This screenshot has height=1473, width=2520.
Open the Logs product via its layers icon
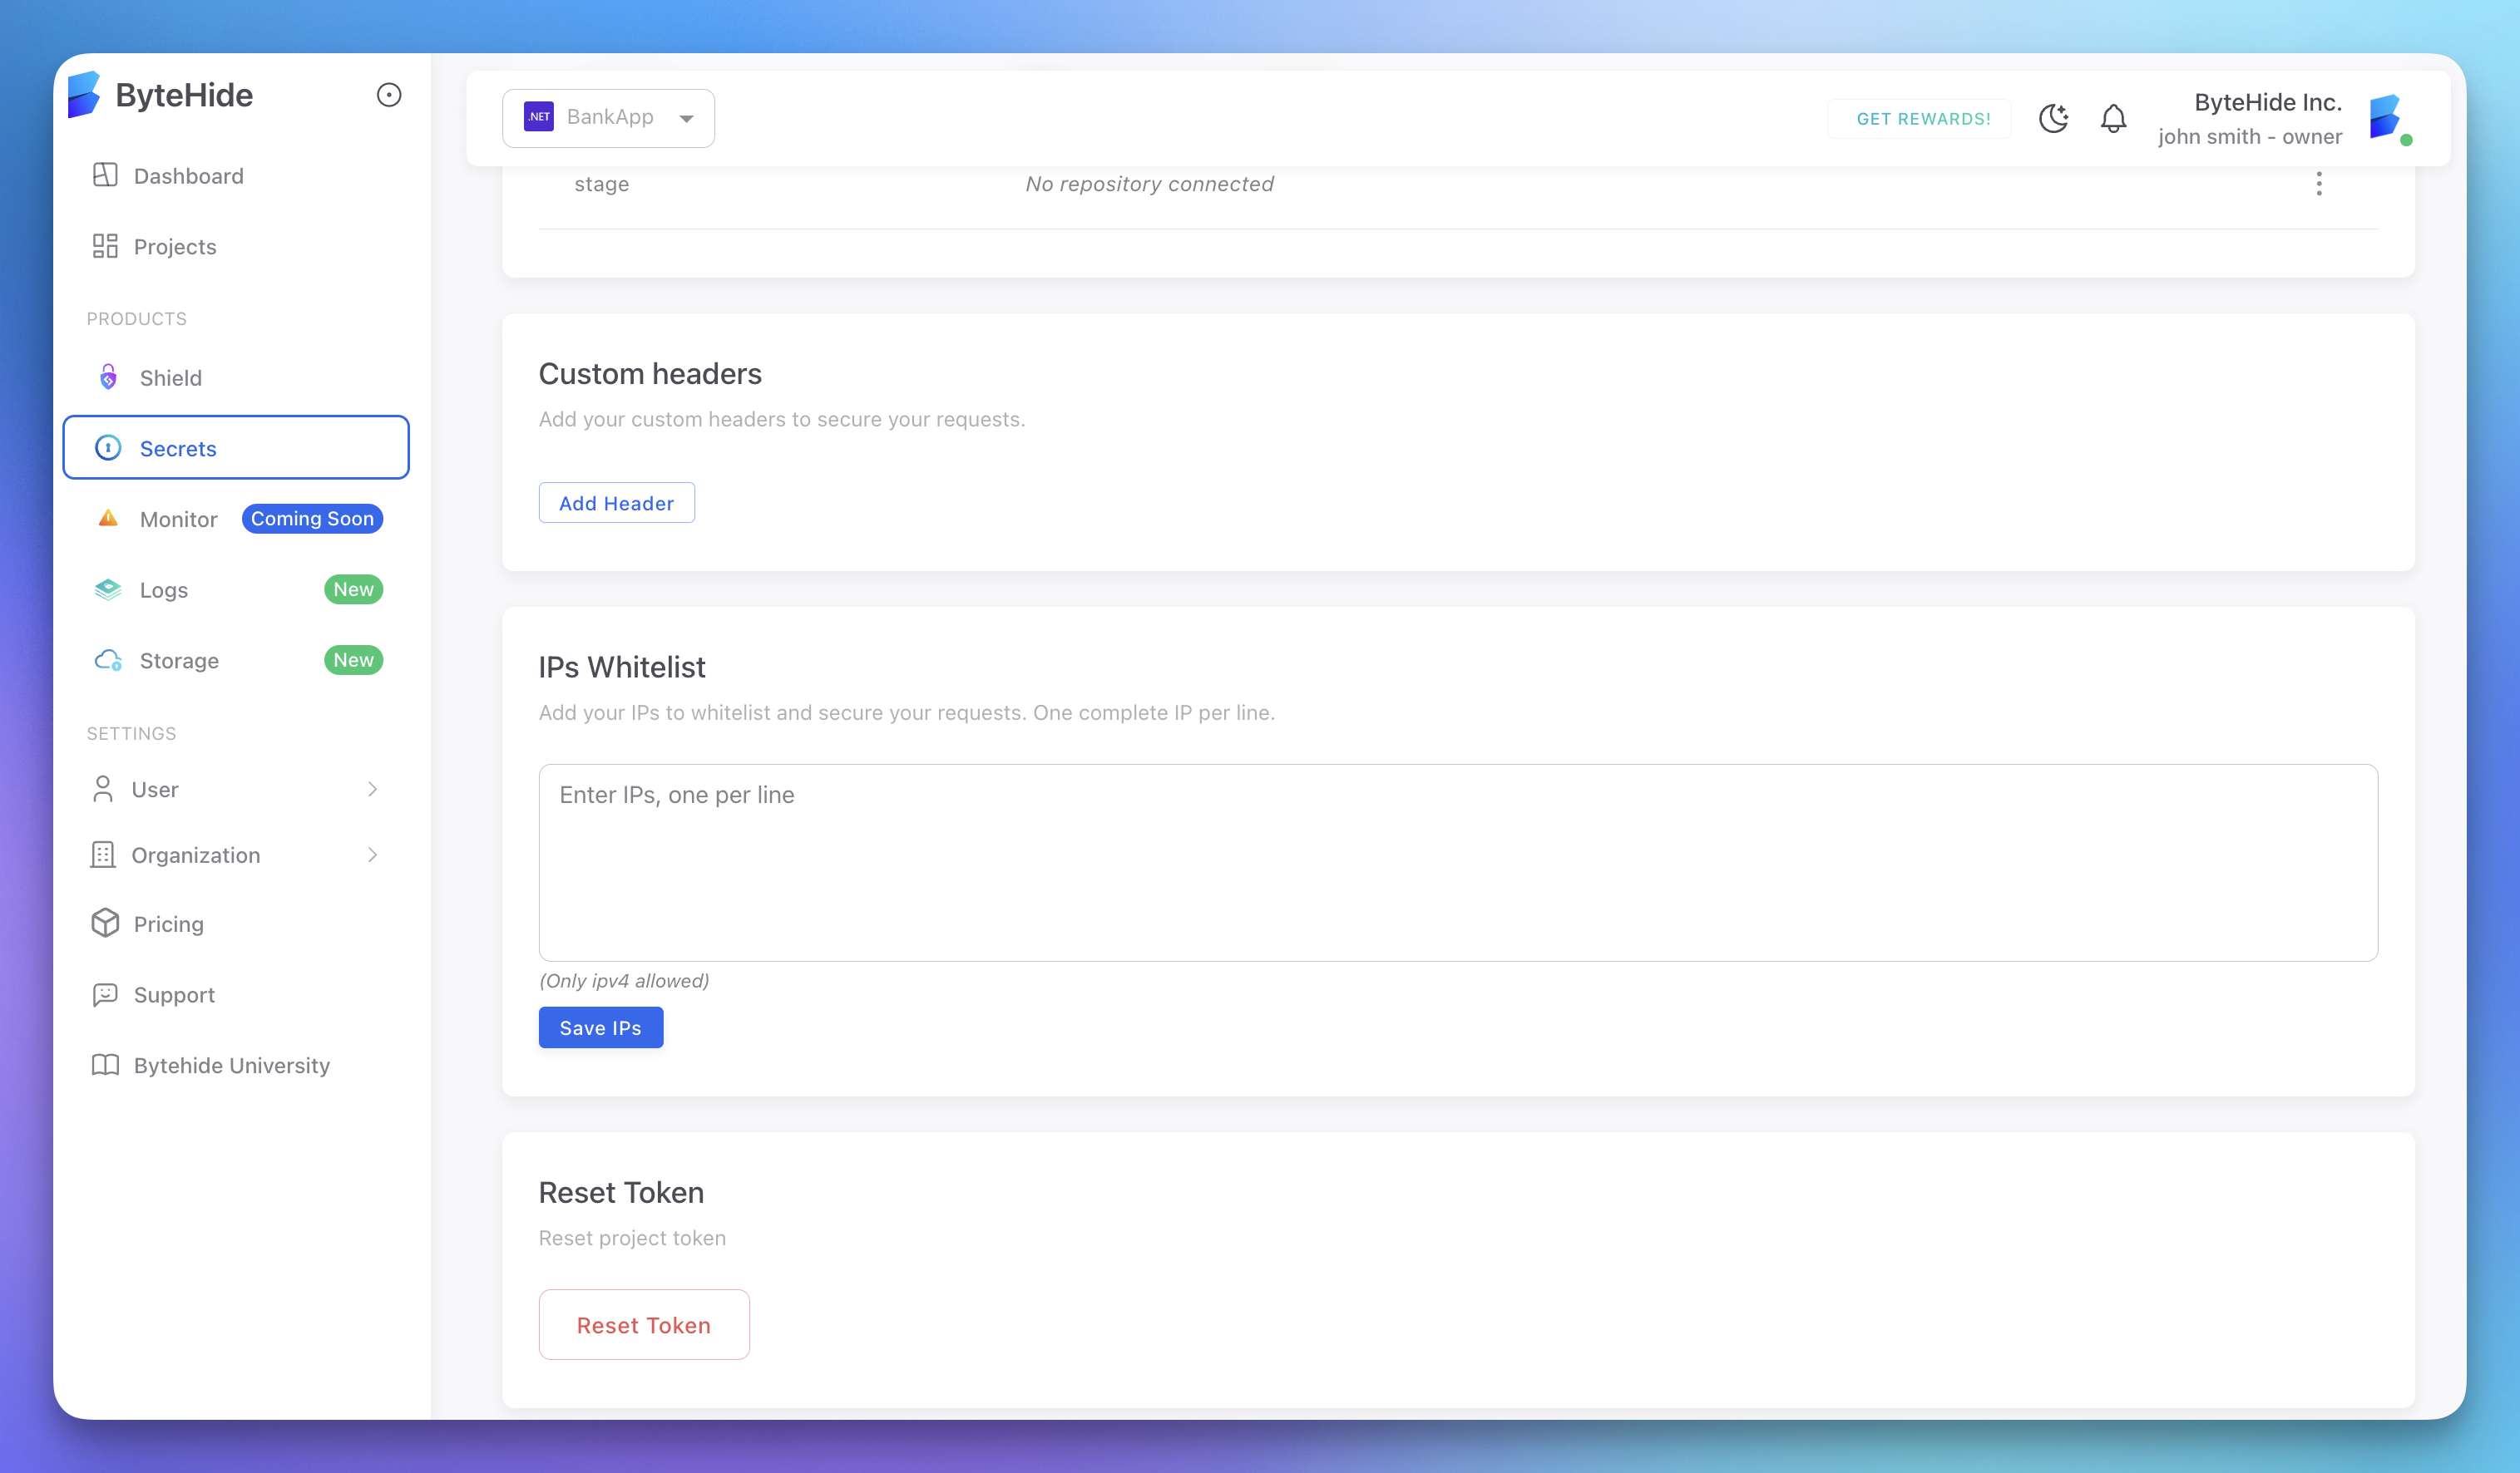[107, 589]
